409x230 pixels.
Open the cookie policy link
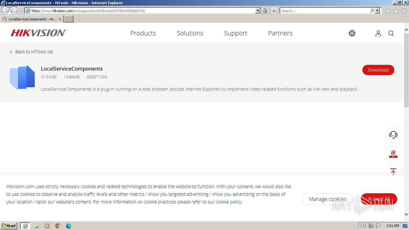tap(228, 202)
